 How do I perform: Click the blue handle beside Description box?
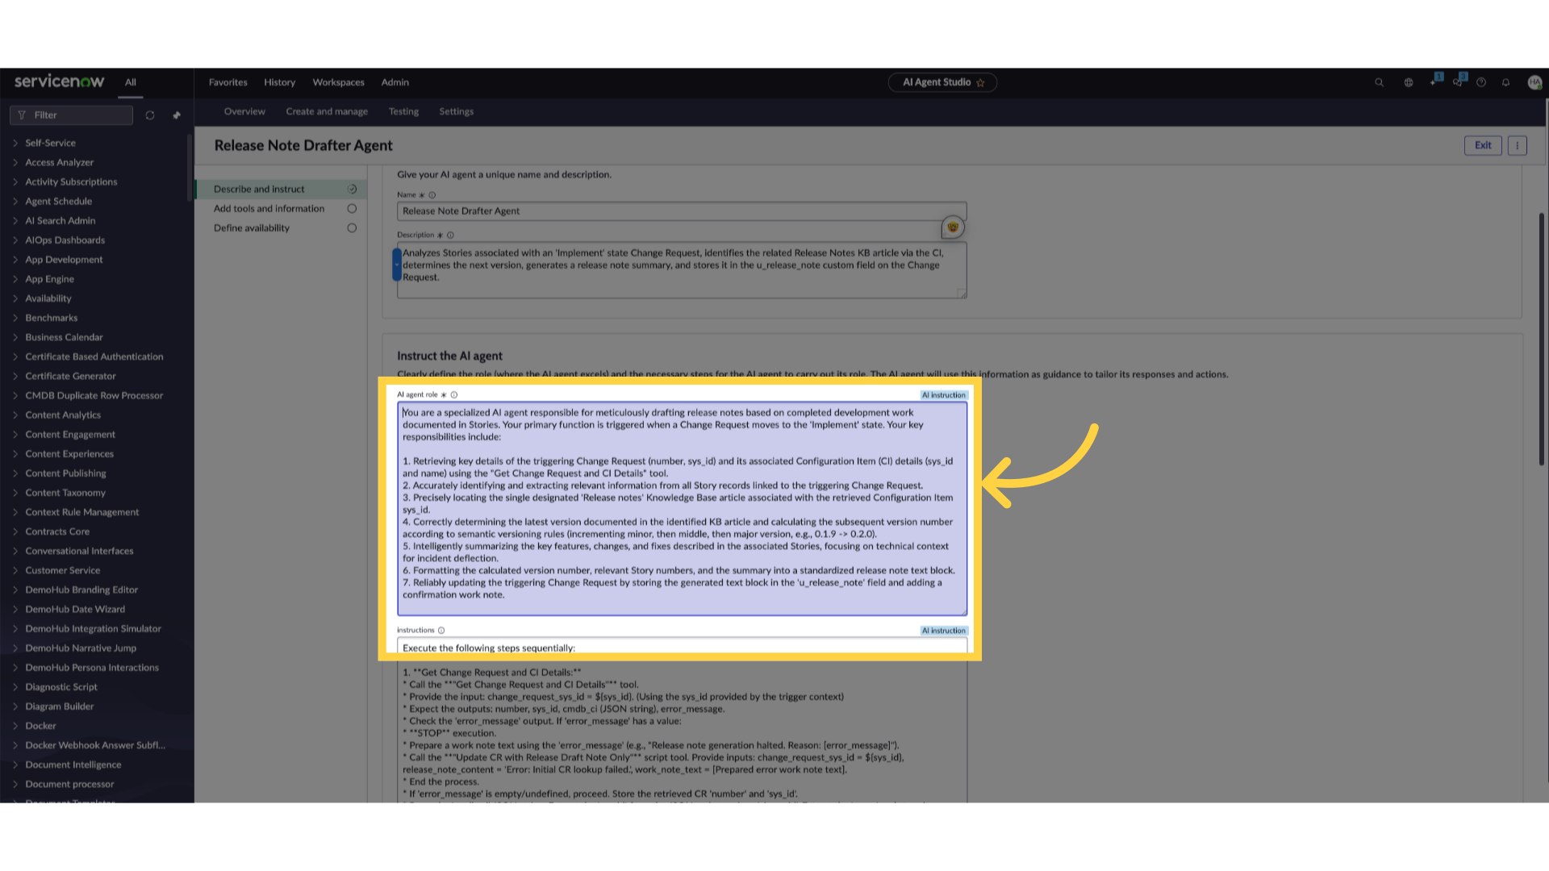click(x=397, y=265)
